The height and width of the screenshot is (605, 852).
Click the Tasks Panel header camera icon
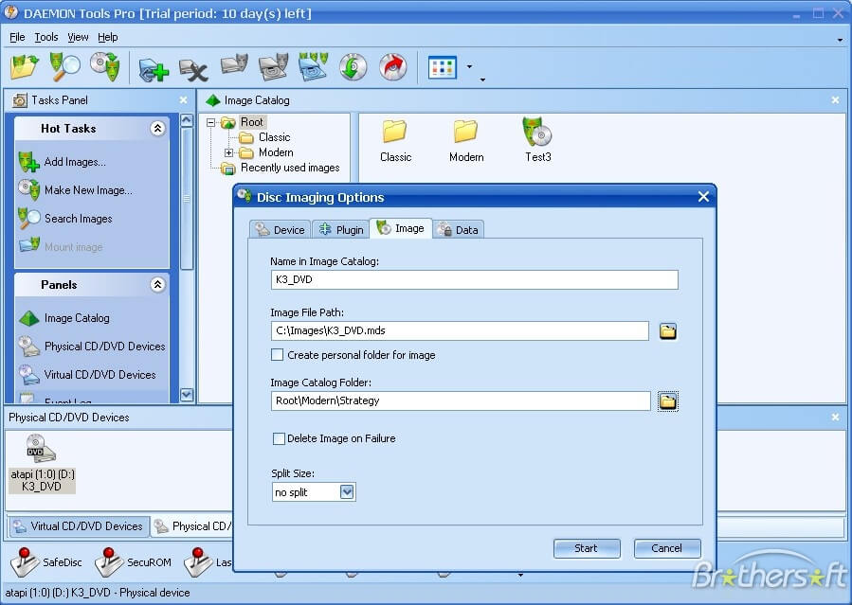20,100
